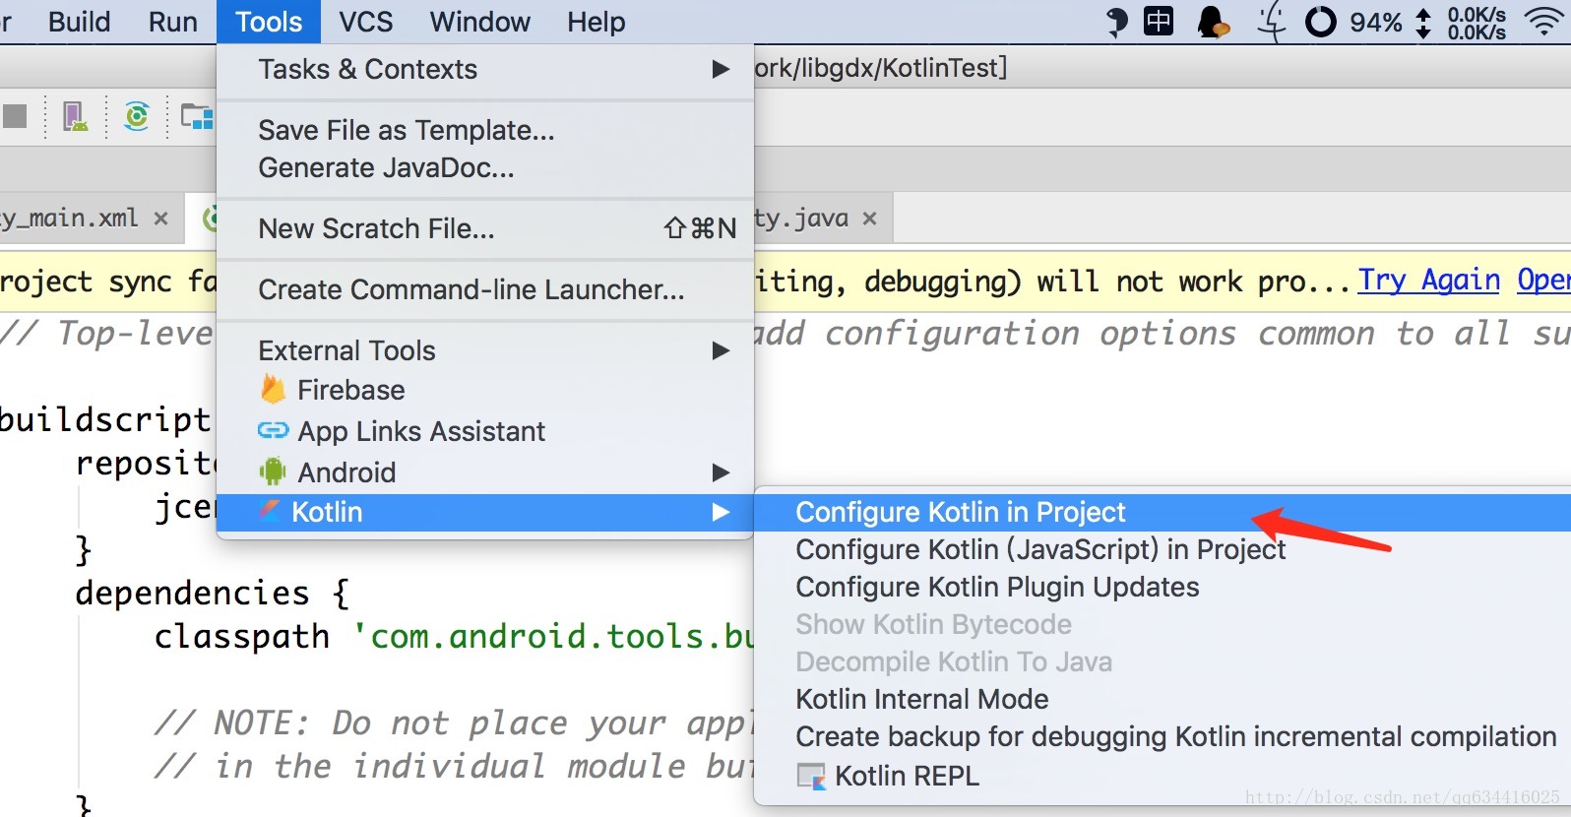Open the AVD Manager toolbar icon

[75, 117]
